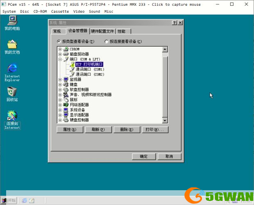This screenshot has width=254, height=205.
Task: Switch to the 性能 tab
Action: (123, 31)
